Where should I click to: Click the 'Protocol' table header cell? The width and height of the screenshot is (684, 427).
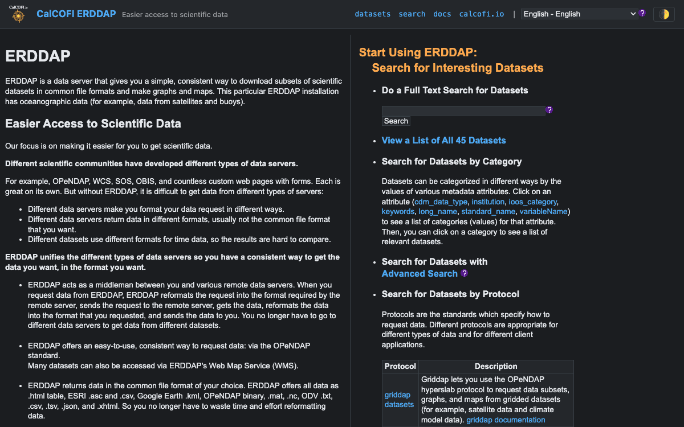coord(400,366)
